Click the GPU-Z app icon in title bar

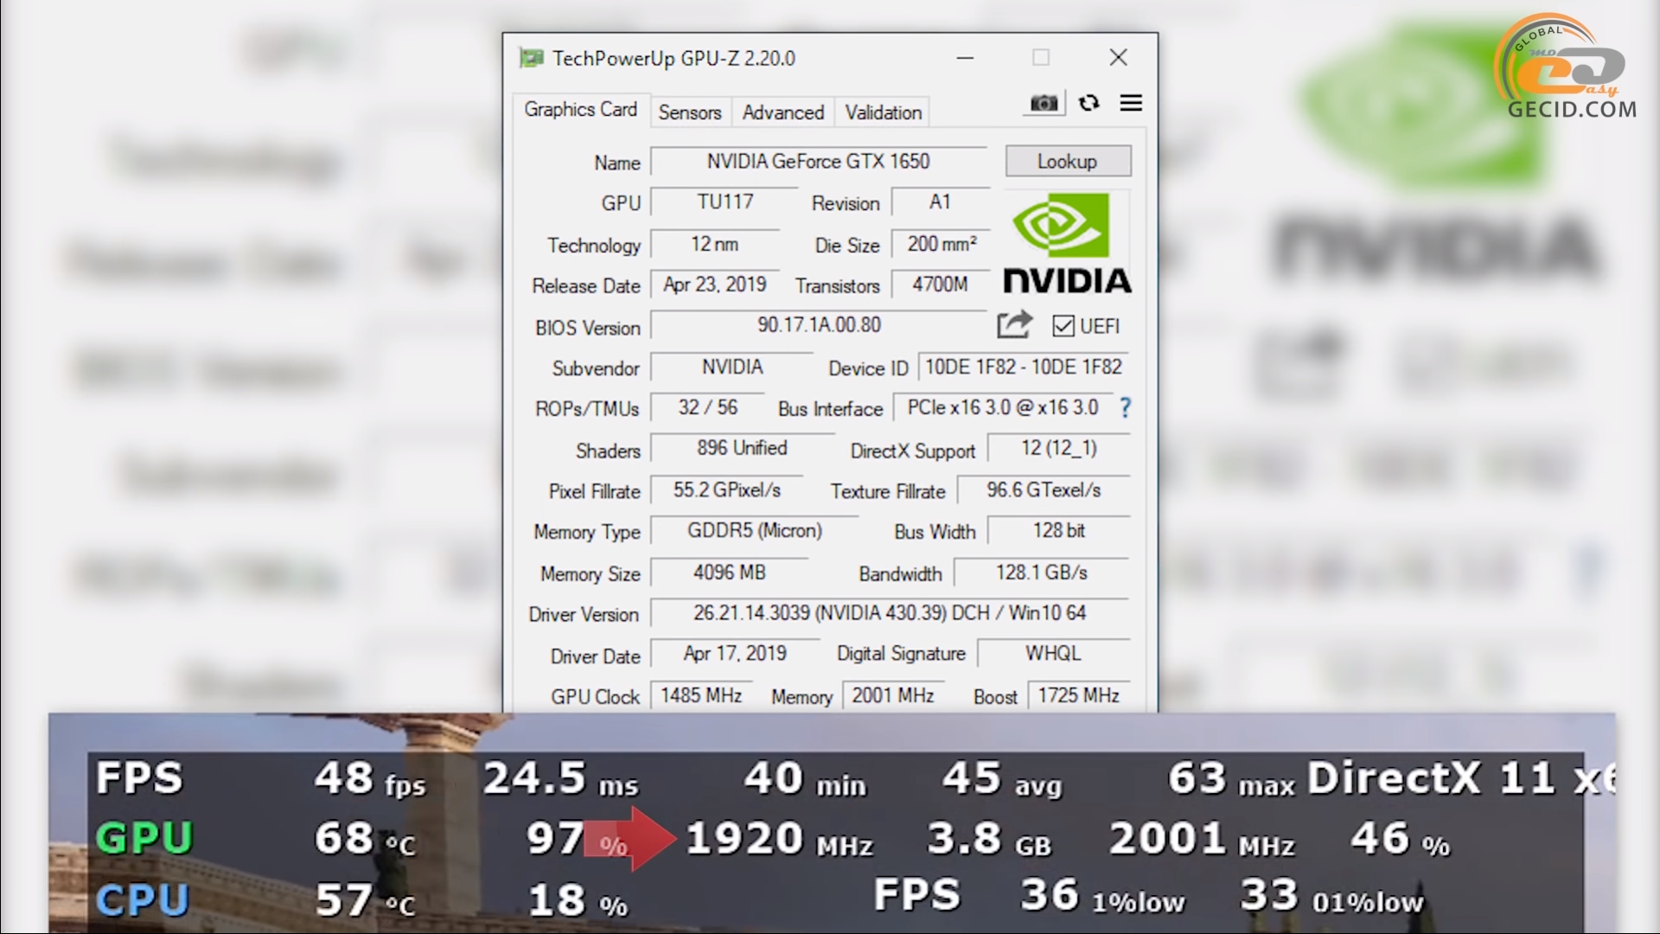pyautogui.click(x=531, y=58)
